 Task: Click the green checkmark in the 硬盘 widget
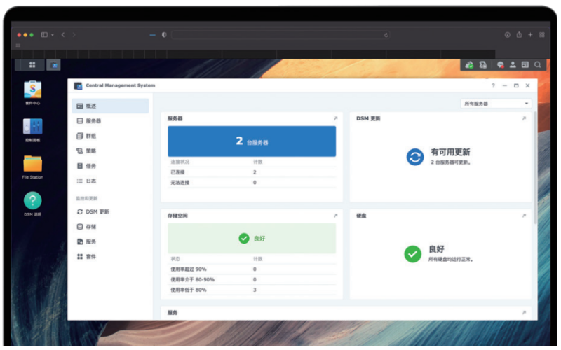[x=413, y=254]
